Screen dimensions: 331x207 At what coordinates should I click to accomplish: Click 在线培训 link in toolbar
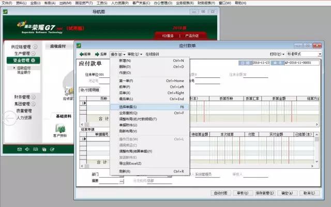pyautogui.click(x=152, y=54)
